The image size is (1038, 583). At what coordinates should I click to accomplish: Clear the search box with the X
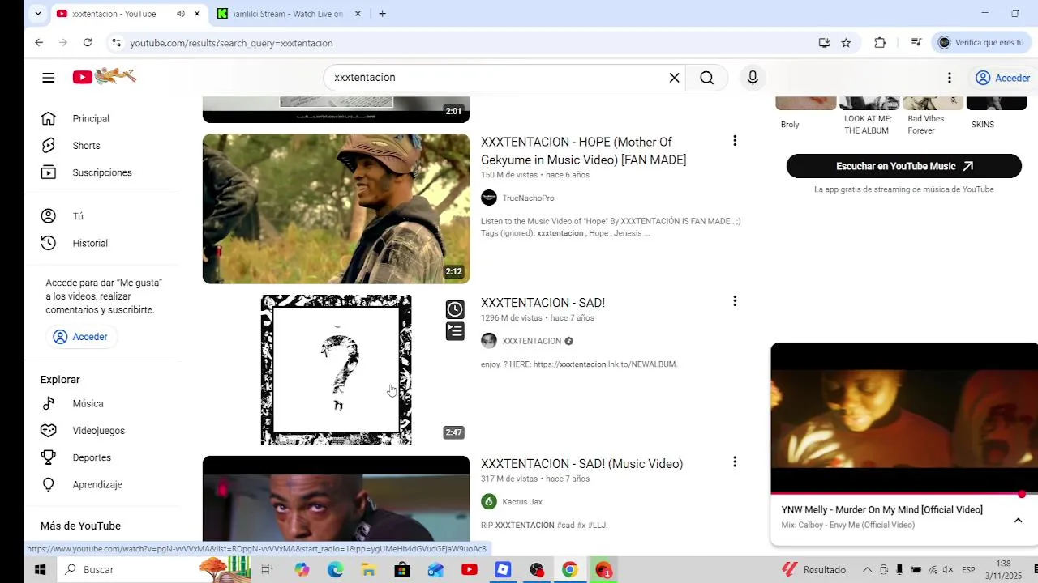coord(674,78)
